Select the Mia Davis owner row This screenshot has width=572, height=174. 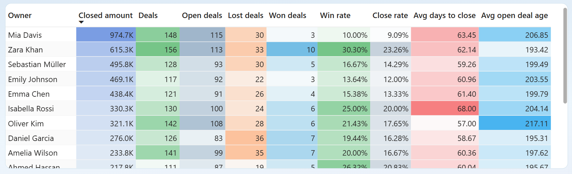25,35
